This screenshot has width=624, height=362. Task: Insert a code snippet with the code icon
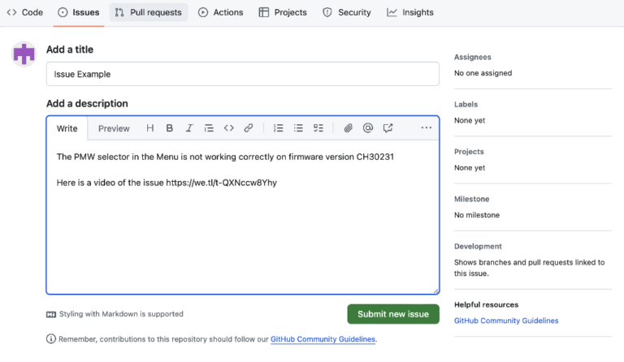[x=229, y=128]
